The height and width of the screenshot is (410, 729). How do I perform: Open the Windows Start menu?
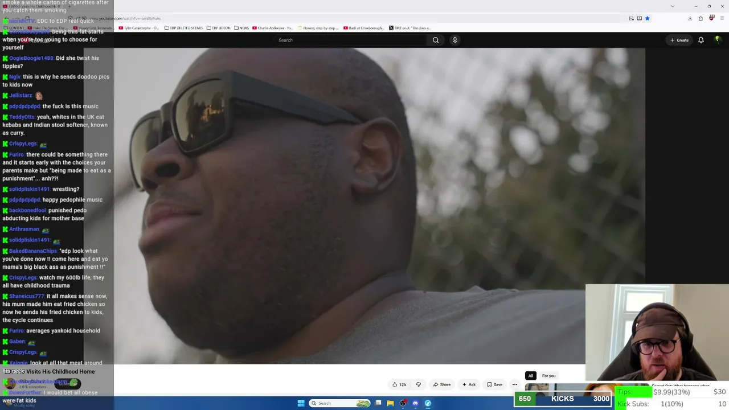click(301, 403)
